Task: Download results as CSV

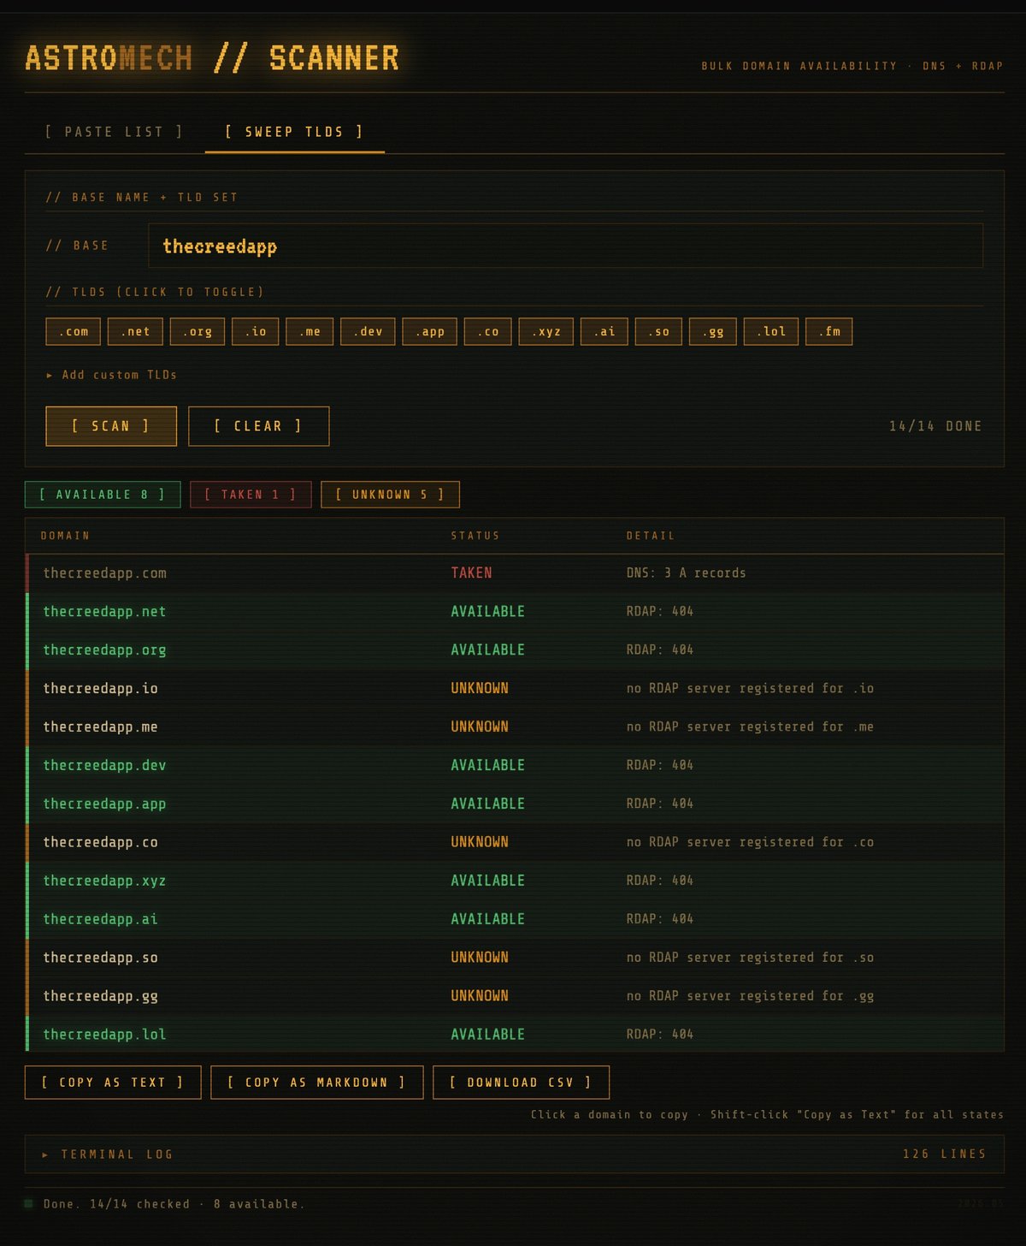Action: click(x=522, y=1083)
